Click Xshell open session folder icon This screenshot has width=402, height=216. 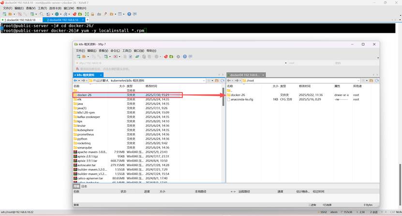click(10, 14)
